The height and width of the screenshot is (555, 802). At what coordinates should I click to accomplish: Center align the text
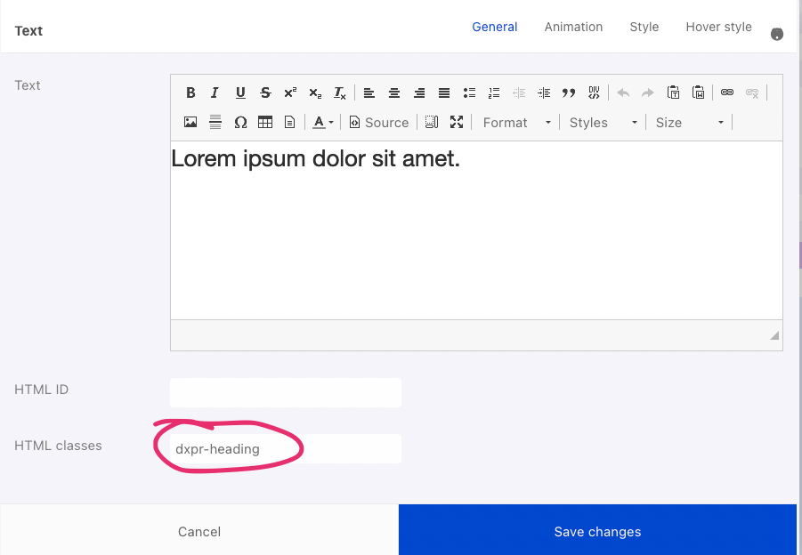(x=393, y=92)
